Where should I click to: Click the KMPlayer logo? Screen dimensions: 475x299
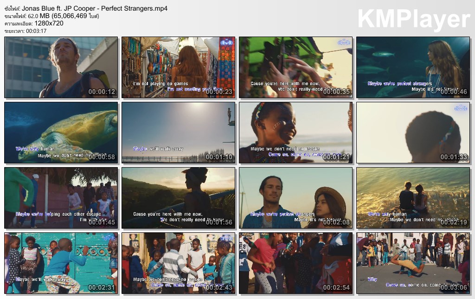pos(413,19)
